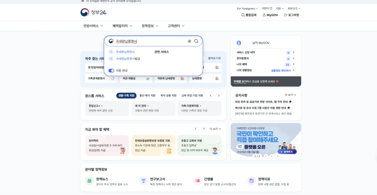Open 간행물 icon
Image resolution: width=377 pixels, height=195 pixels.
[197, 181]
